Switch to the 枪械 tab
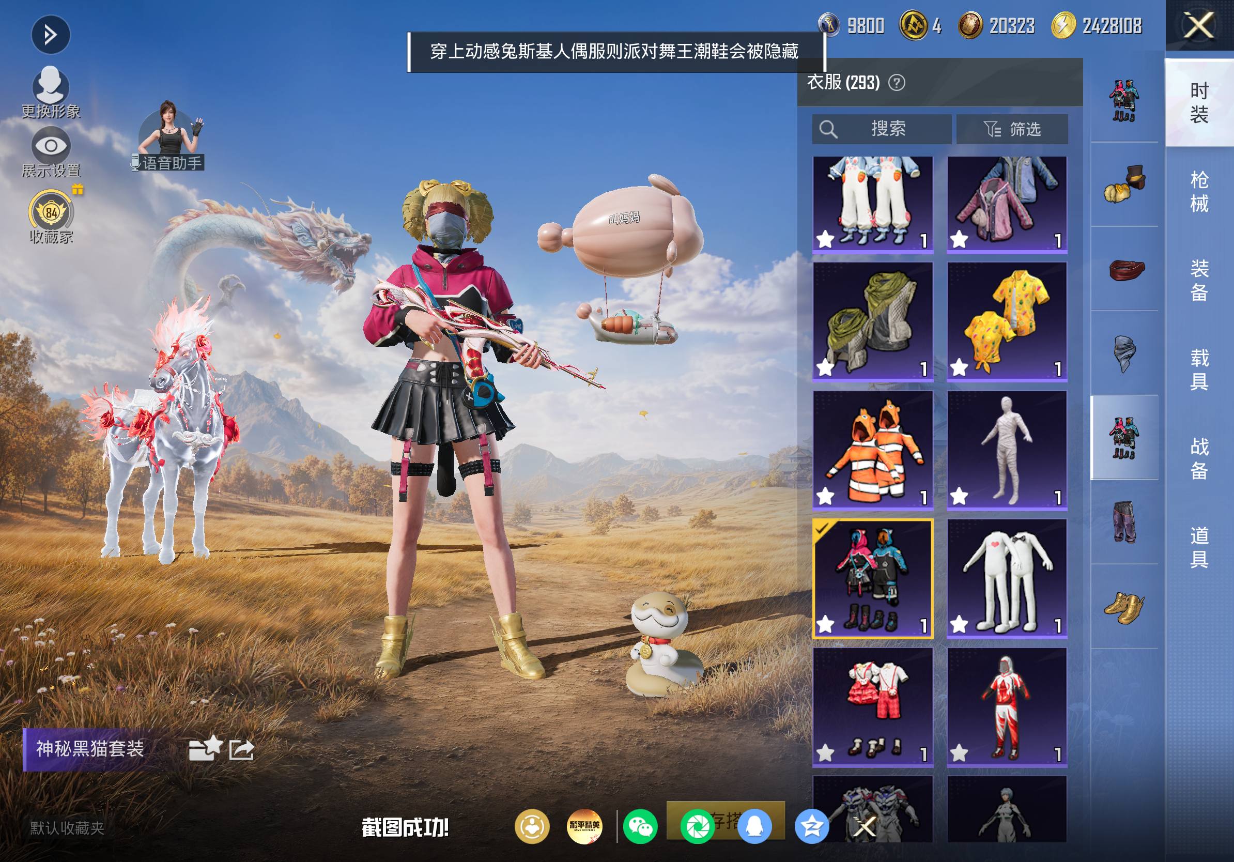1234x862 pixels. 1199,192
